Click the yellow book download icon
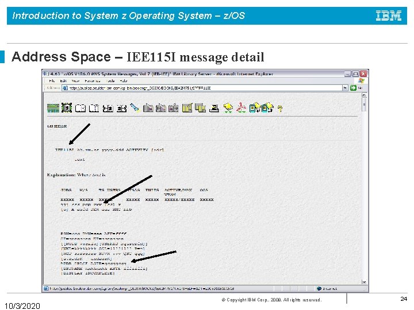The width and height of the screenshot is (414, 310). pyautogui.click(x=228, y=108)
